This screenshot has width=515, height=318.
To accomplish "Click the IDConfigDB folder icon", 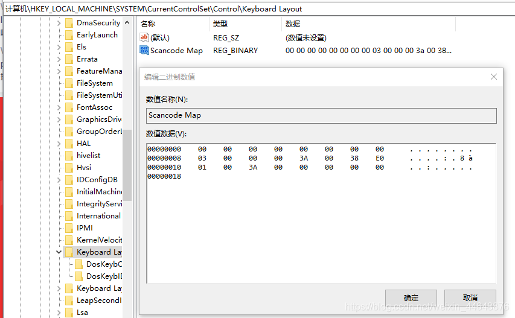I will tap(69, 180).
